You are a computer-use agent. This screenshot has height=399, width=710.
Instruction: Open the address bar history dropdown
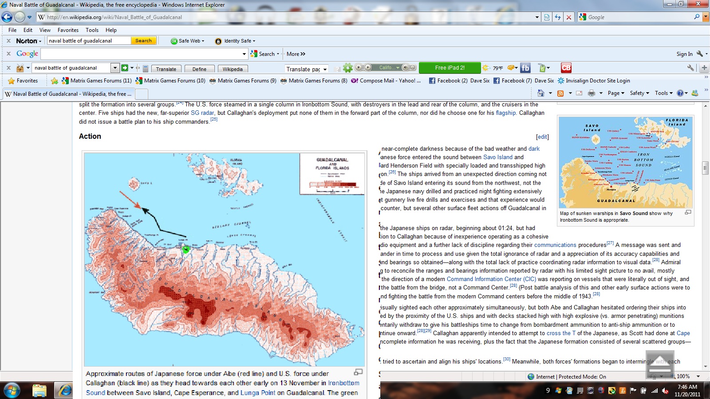[537, 17]
